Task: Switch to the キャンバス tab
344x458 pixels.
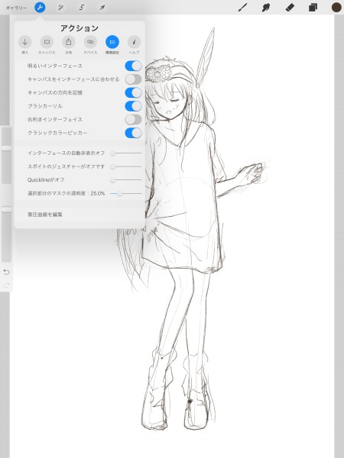Action: (x=47, y=45)
